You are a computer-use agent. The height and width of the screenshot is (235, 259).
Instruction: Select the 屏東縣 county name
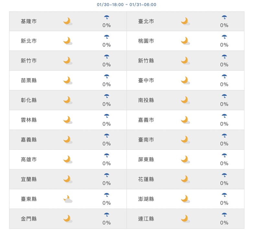coord(146,159)
